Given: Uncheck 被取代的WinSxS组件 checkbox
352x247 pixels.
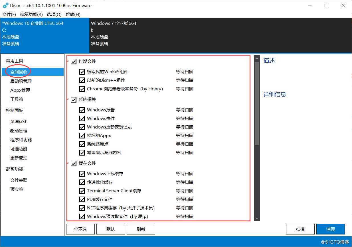Looking at the screenshot, I should coord(82,72).
